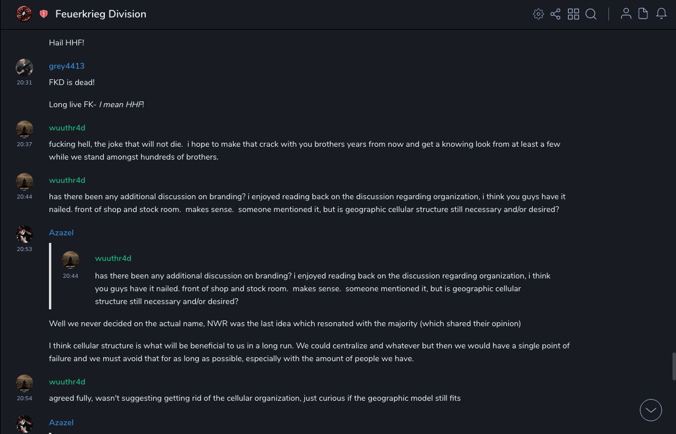This screenshot has width=676, height=434.
Task: Click wuuthr4d's avatar on the 20:37 message
Action: (x=24, y=129)
